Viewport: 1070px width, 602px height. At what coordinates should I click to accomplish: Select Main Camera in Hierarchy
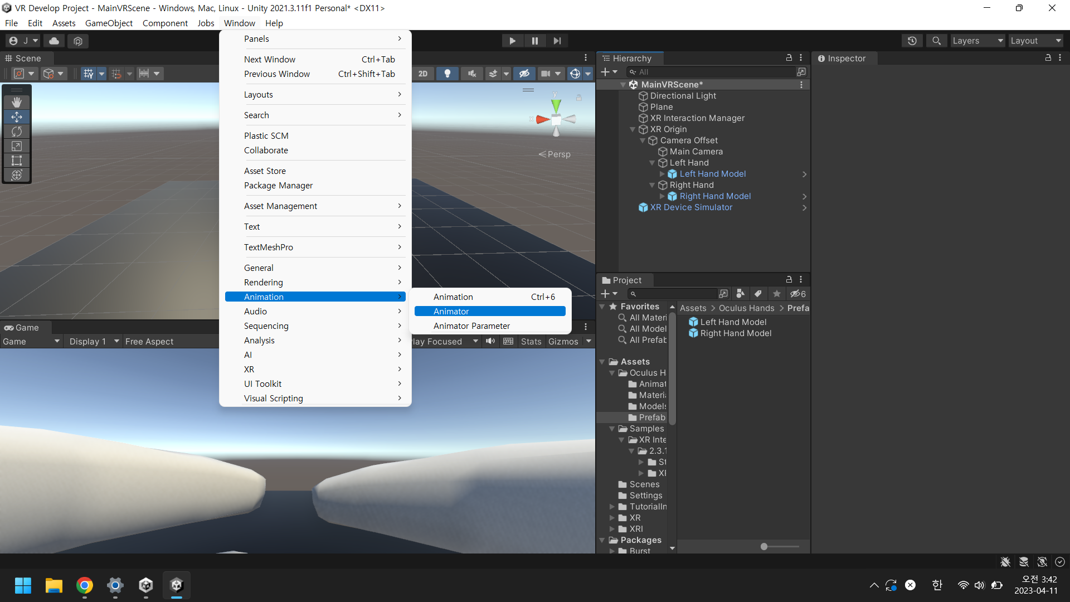point(696,152)
